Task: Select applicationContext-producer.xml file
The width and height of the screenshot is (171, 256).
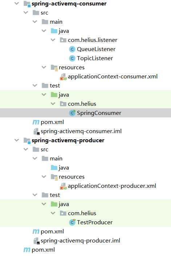Action: click(112, 186)
